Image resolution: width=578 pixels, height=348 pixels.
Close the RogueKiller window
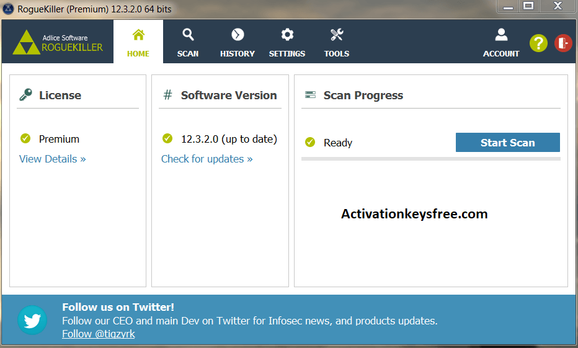(558, 6)
